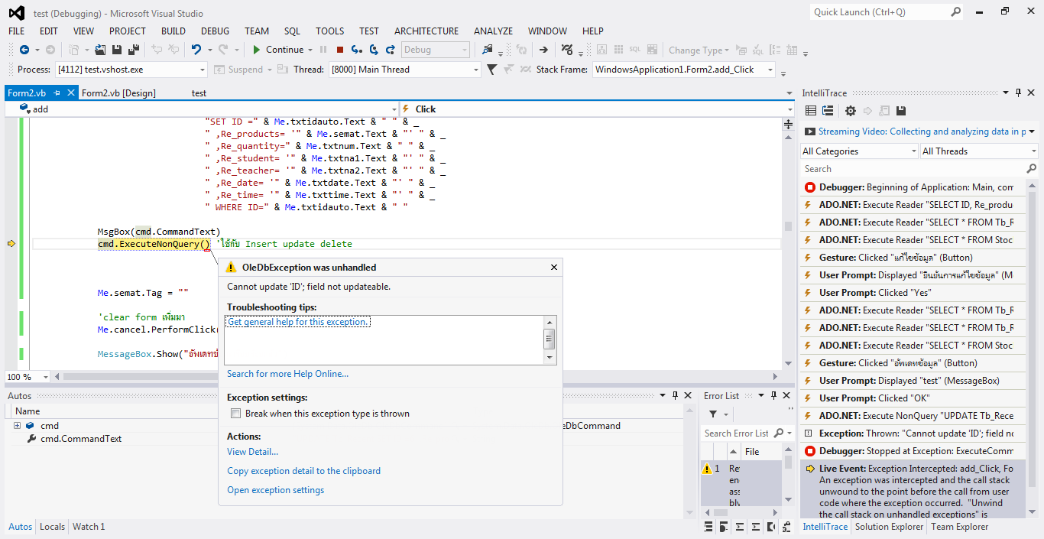This screenshot has height=539, width=1044.
Task: Click the Error List filter funnel icon
Action: 712,414
